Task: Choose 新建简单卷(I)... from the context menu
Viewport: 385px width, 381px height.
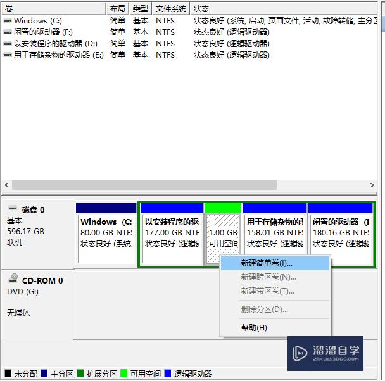Action: 275,263
